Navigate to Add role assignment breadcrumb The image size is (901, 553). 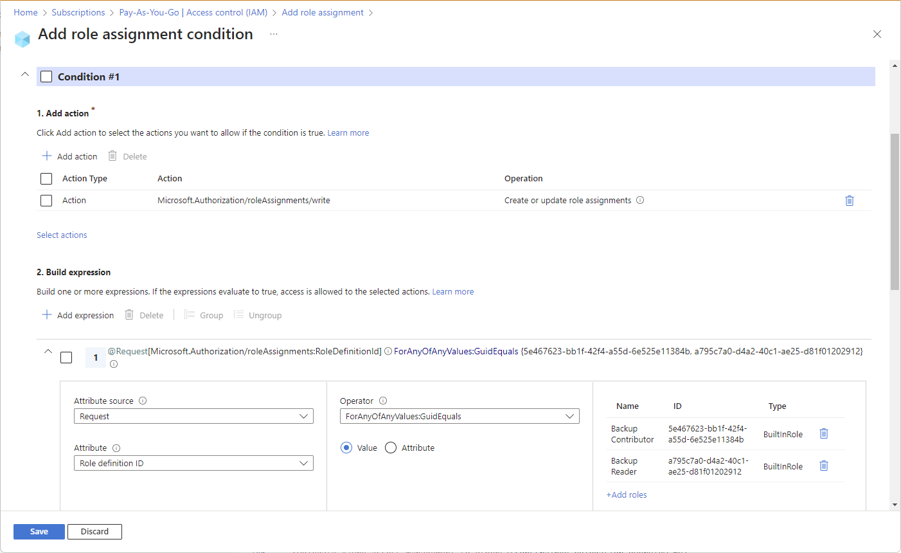click(322, 12)
